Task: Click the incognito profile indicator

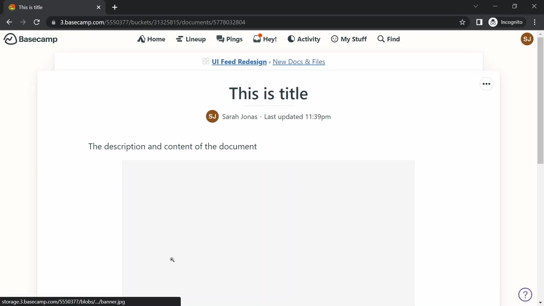Action: [507, 22]
